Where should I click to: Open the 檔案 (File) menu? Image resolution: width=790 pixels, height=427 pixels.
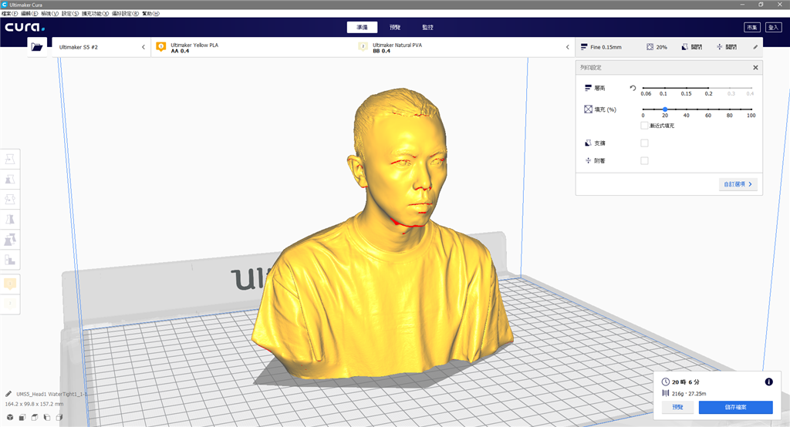[10, 13]
